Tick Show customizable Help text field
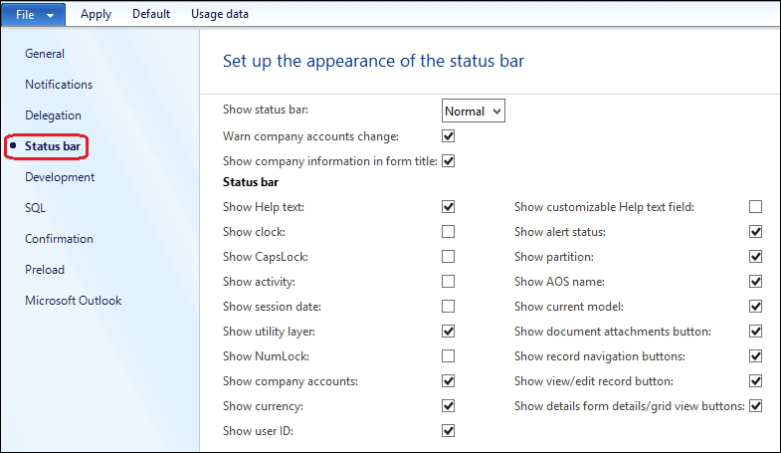This screenshot has height=453, width=781. tap(755, 207)
